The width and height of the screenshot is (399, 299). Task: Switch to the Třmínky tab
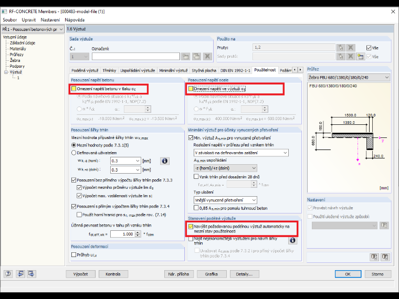109,70
